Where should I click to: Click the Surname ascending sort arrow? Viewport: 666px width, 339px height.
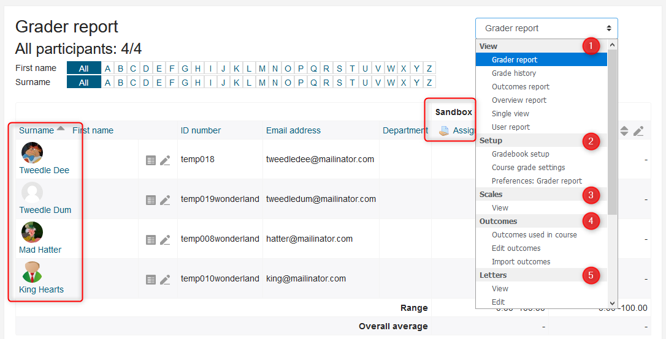(x=60, y=129)
